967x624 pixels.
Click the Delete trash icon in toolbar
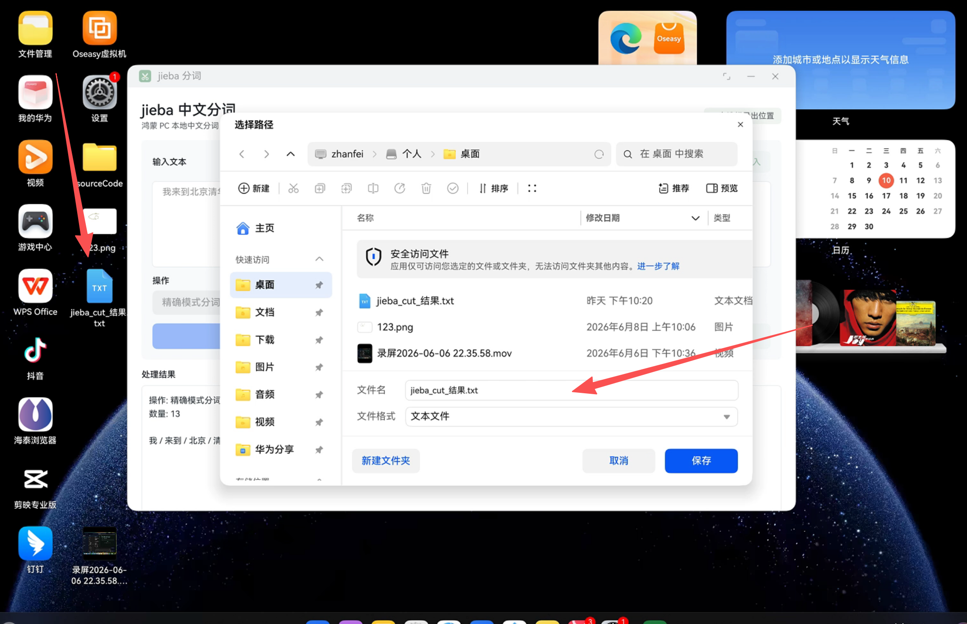[426, 188]
